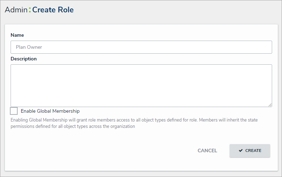Click the green colon separator in header
Viewport: 282px width, 177px height.
pyautogui.click(x=30, y=10)
